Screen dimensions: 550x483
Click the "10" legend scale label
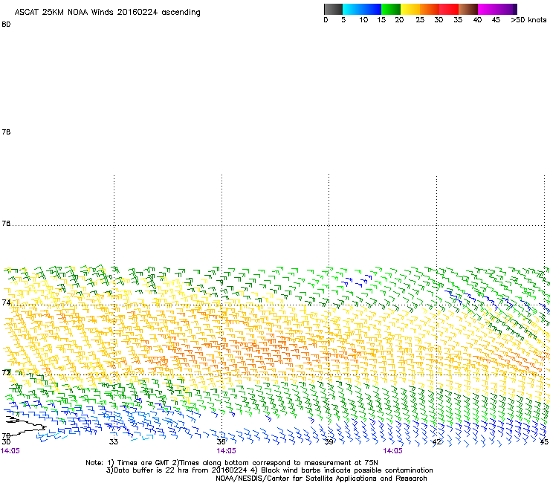363,20
